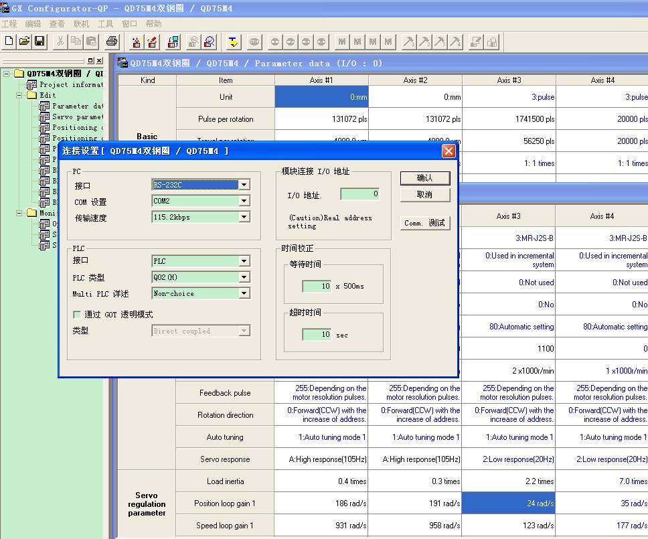Open the PC 接口 RS-232C dropdown

(x=244, y=185)
